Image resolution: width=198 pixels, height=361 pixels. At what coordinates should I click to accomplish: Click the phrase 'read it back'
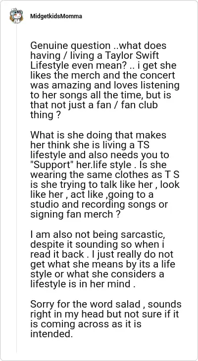pyautogui.click(x=57, y=254)
